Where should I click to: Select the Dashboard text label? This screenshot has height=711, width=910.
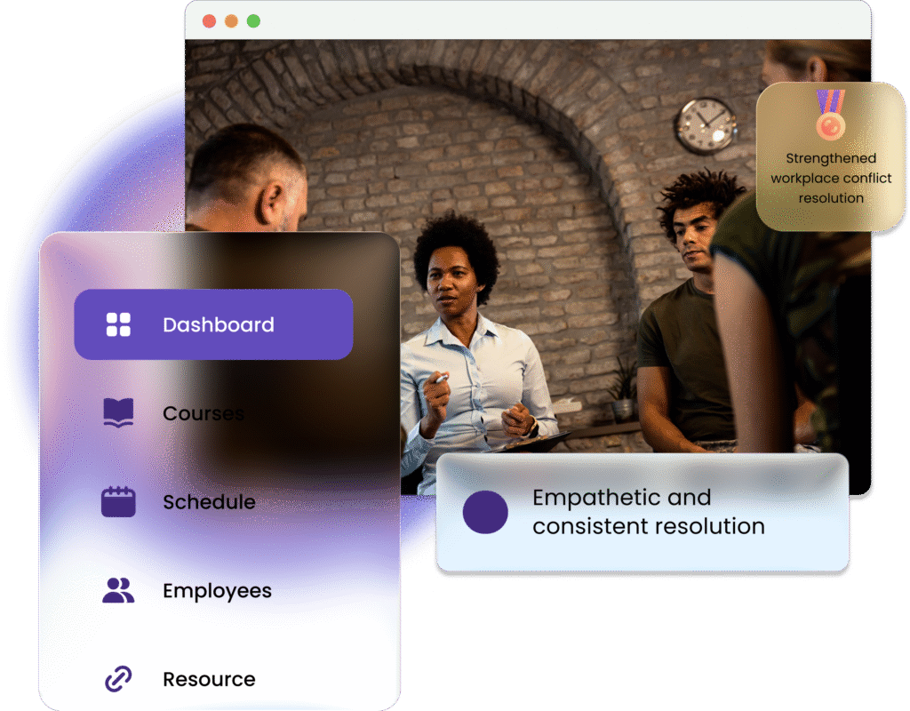coord(219,324)
